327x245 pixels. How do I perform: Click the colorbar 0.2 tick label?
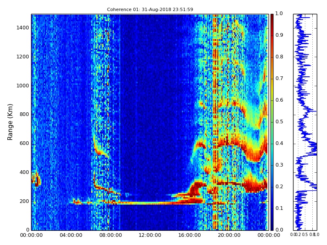pyautogui.click(x=279, y=187)
